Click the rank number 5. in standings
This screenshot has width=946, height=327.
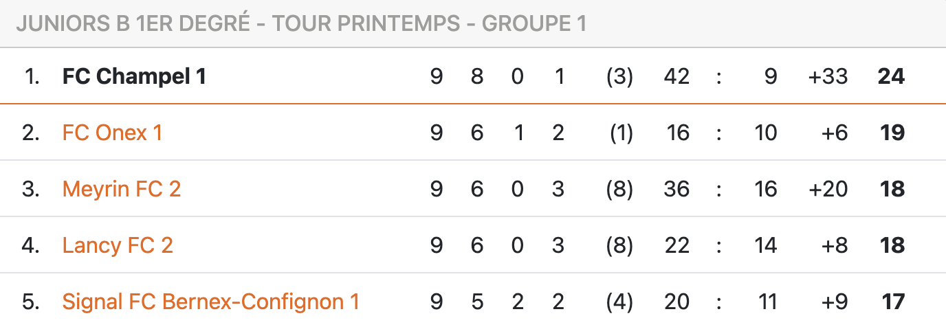coord(31,302)
